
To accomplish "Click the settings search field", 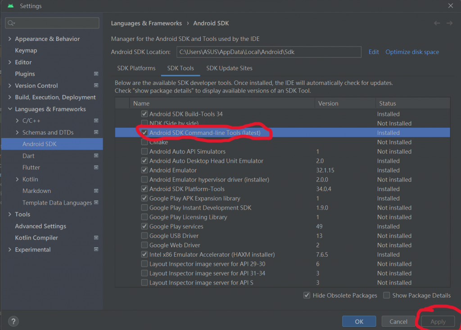I will point(52,23).
